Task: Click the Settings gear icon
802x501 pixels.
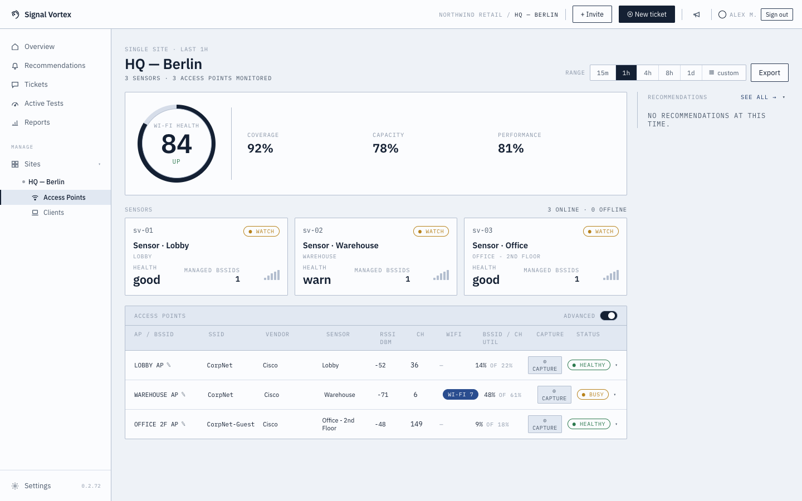Action: point(15,486)
